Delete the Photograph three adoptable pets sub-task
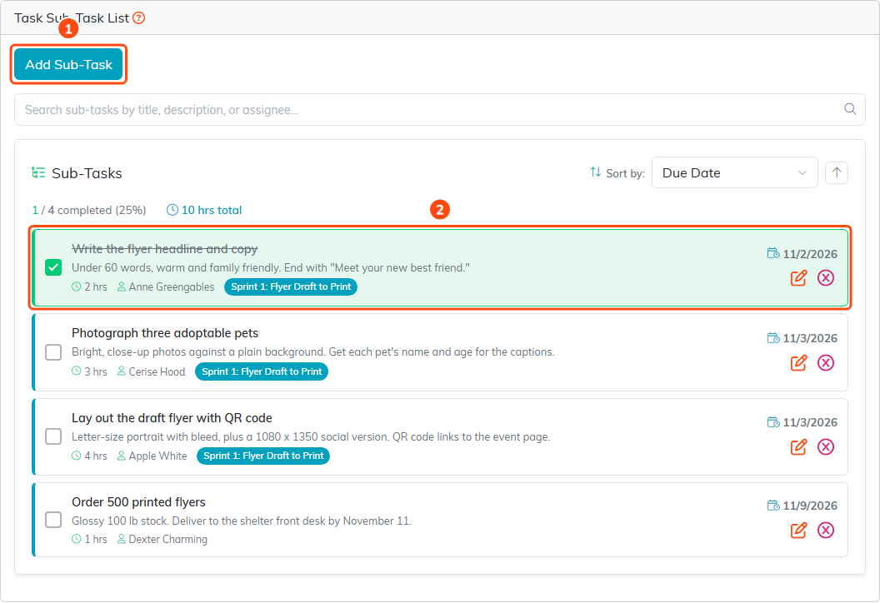Viewport: 880px width, 603px height. point(826,363)
